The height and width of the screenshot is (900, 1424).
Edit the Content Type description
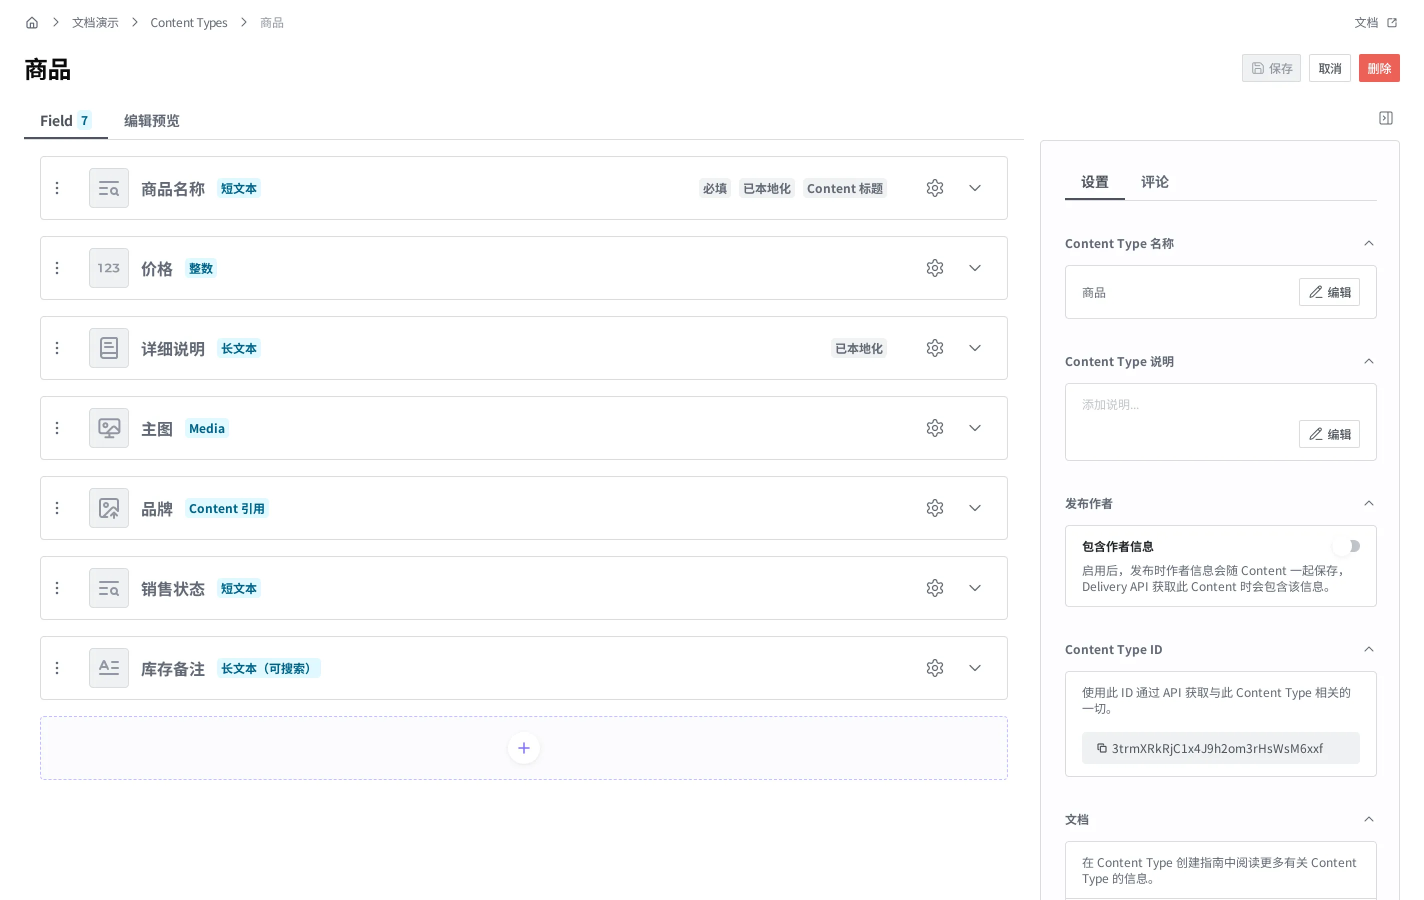[1329, 434]
